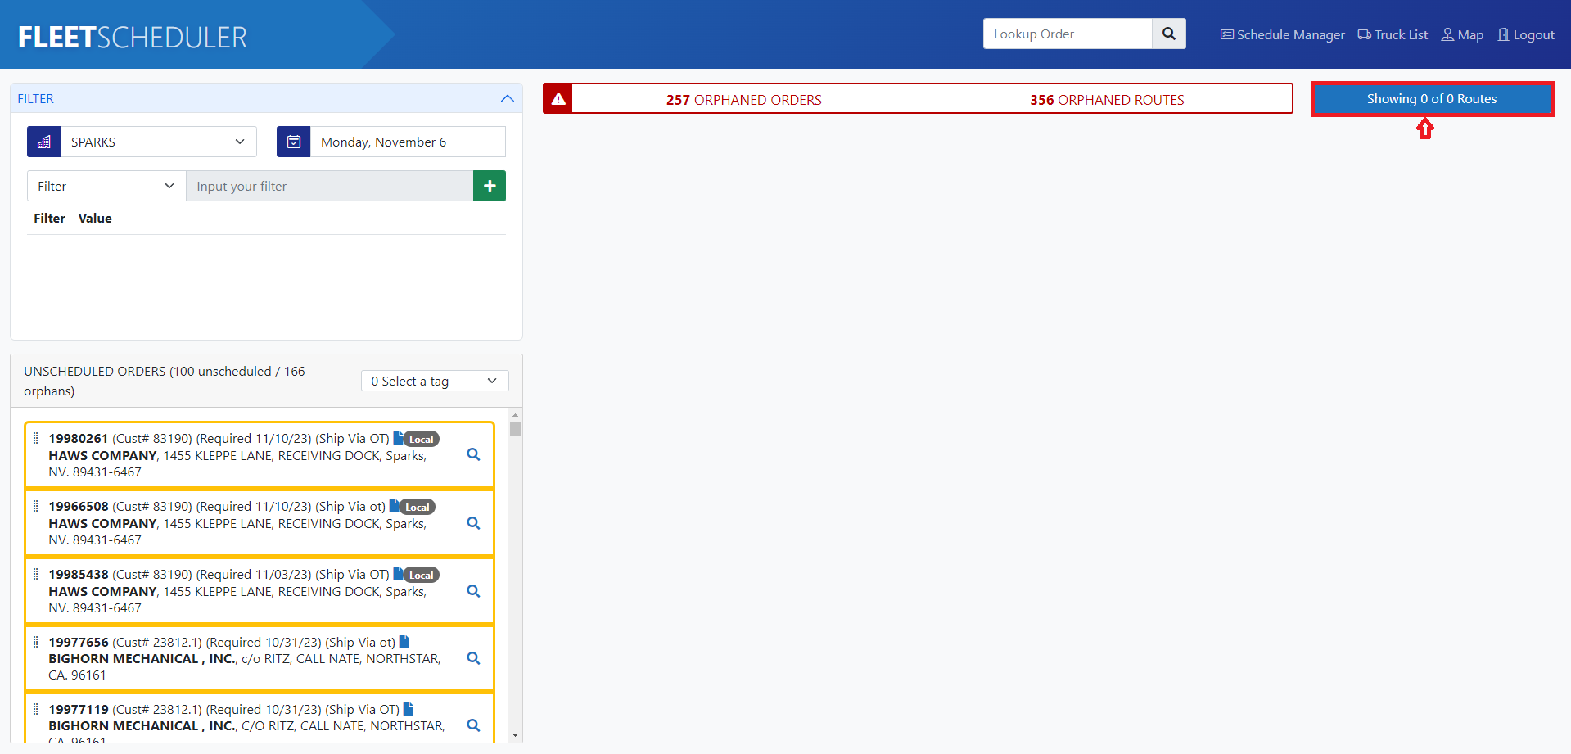This screenshot has height=754, width=1571.
Task: Open document icon on order 19966508
Action: click(x=395, y=506)
